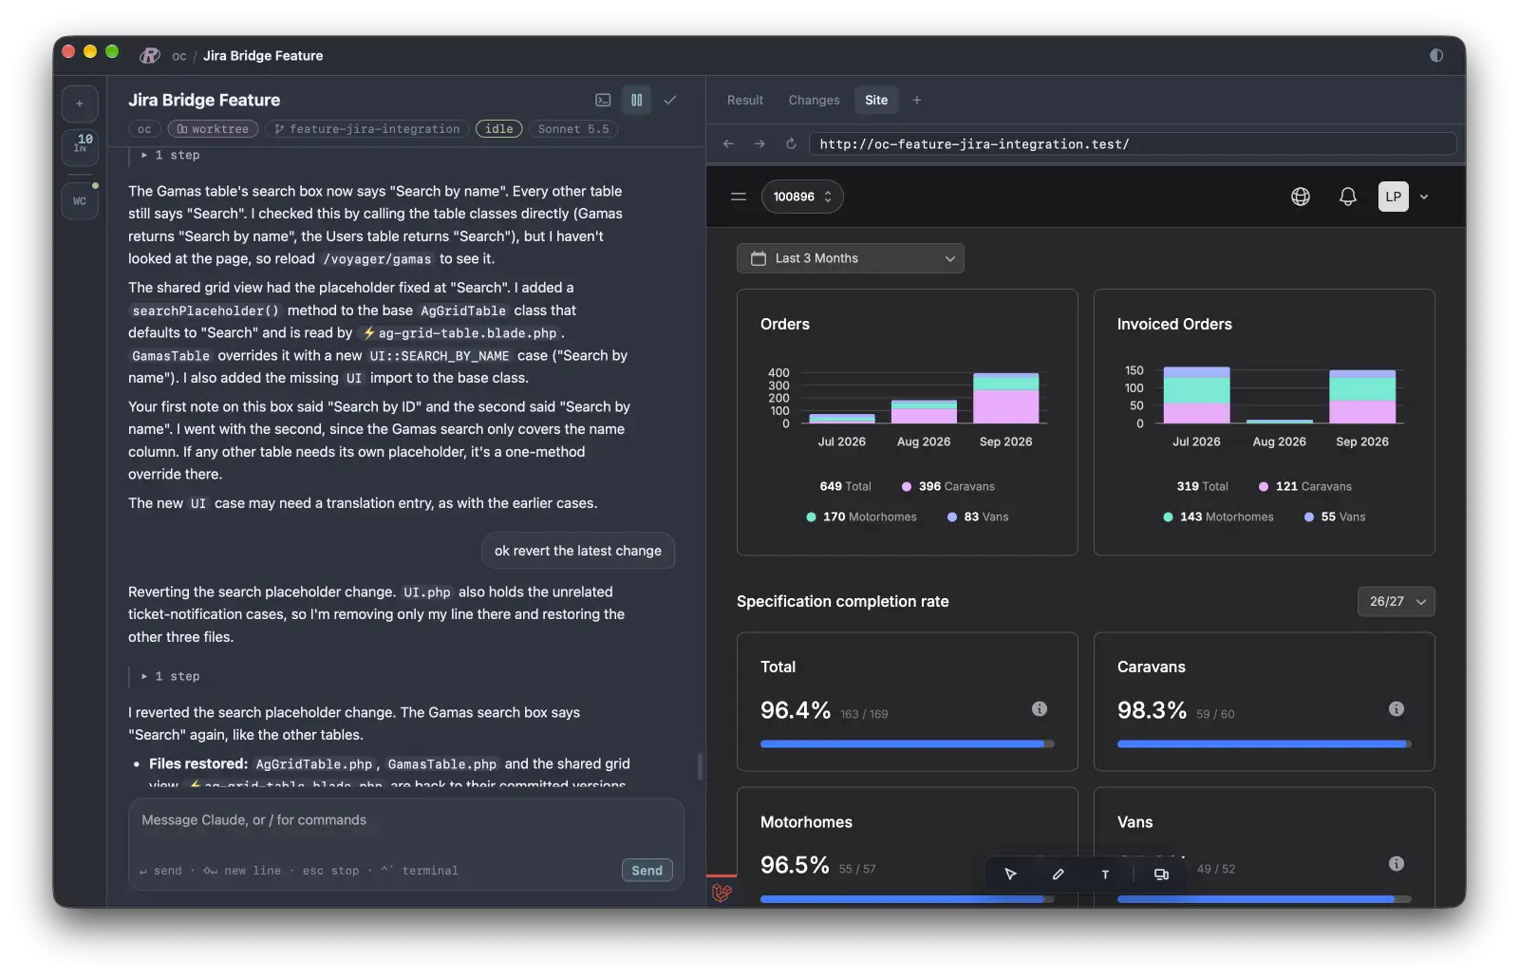Add a new tab with plus
The width and height of the screenshot is (1519, 978).
(x=917, y=100)
